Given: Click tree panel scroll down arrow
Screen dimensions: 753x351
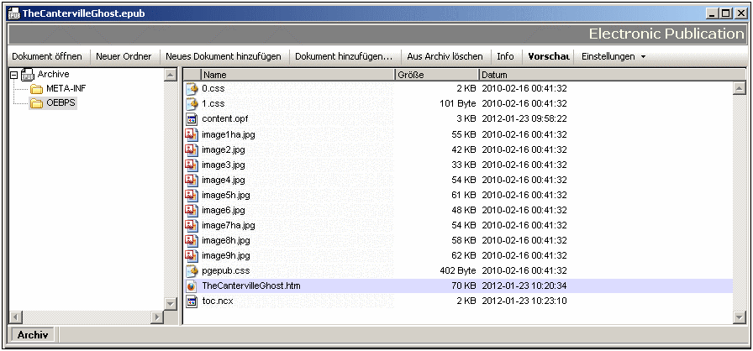Looking at the screenshot, I should point(170,304).
